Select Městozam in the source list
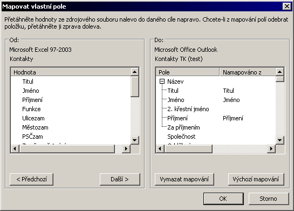Screen dimensions: 294x211 point(35,127)
